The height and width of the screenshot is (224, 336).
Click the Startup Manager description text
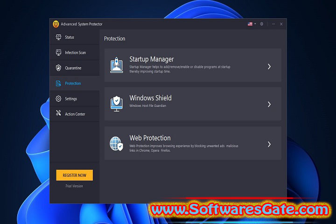point(180,69)
